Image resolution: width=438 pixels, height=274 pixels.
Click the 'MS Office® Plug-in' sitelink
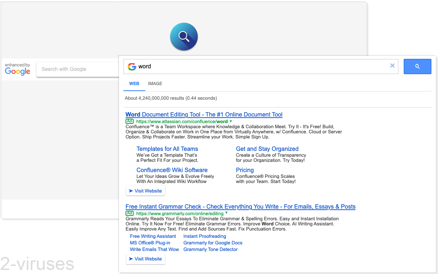150,243
